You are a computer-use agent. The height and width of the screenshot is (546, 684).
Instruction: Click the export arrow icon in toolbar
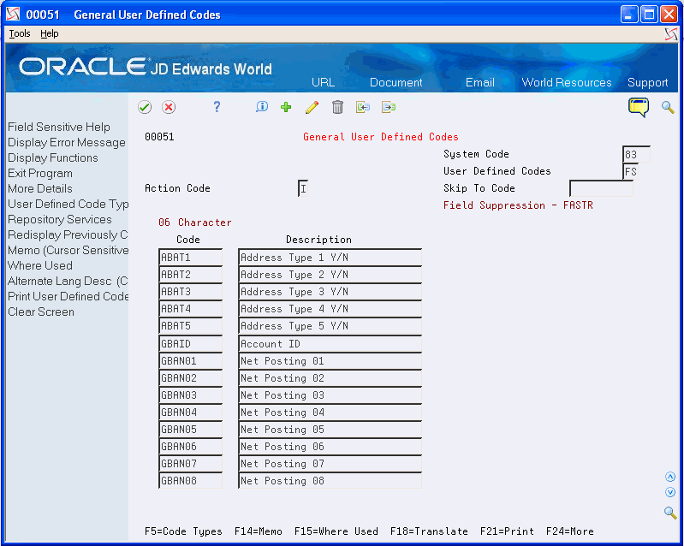pos(389,107)
